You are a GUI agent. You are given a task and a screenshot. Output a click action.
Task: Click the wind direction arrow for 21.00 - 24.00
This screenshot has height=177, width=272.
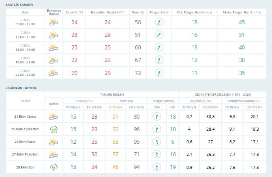[x=159, y=73]
